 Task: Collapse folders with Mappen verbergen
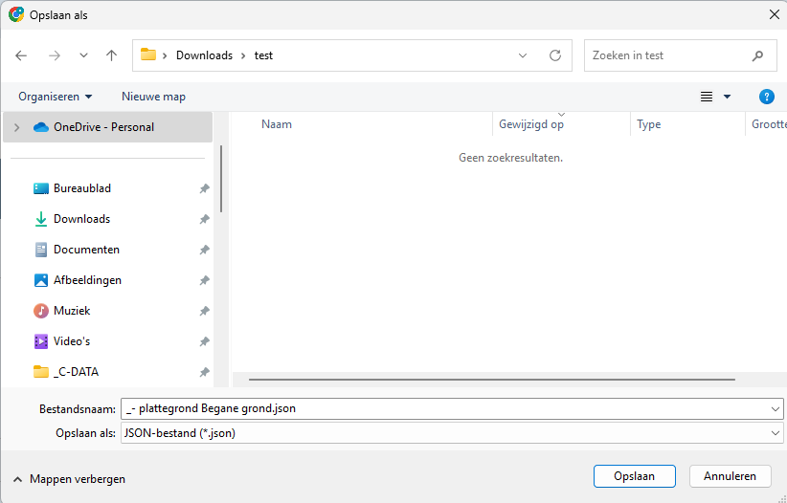(x=69, y=479)
